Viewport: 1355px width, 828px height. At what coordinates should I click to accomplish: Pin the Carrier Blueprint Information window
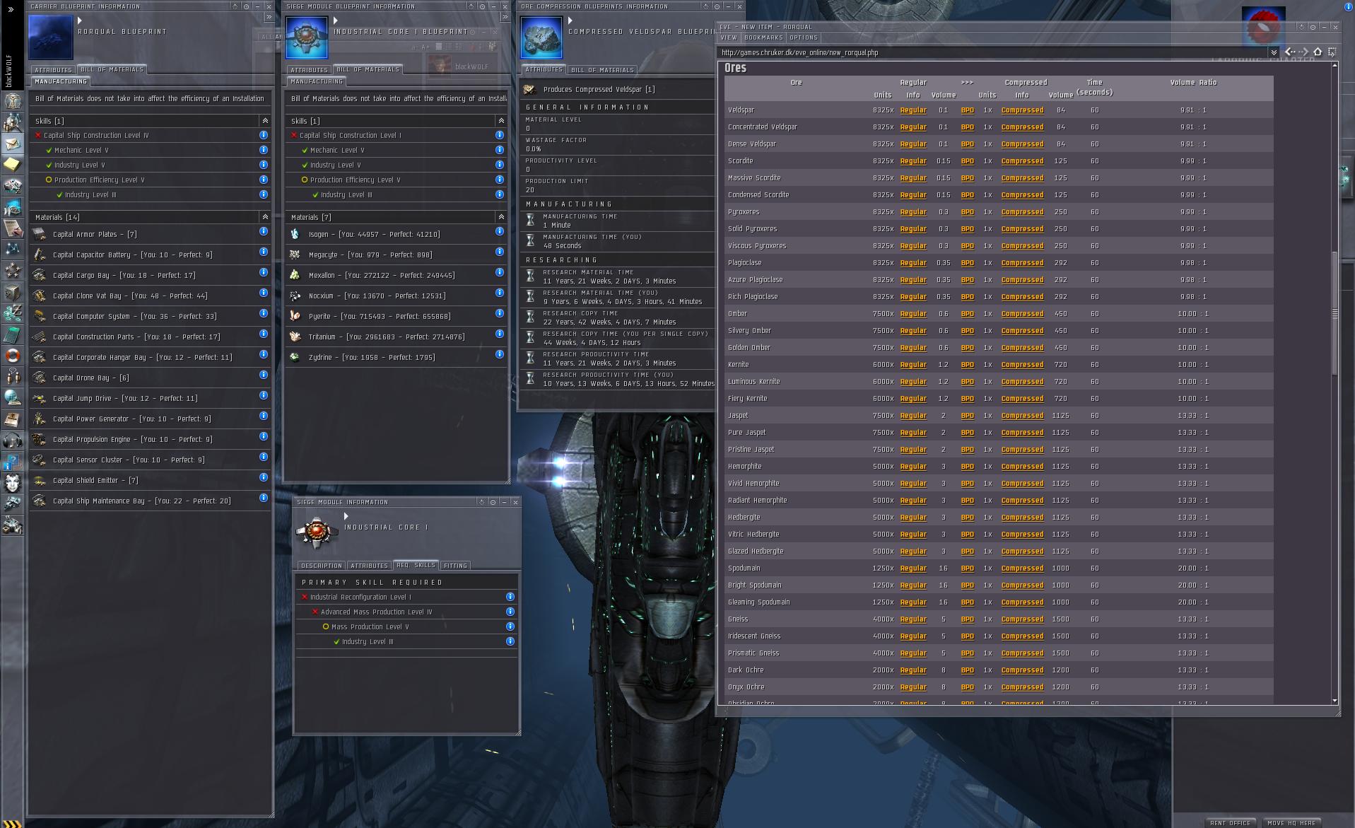(246, 6)
